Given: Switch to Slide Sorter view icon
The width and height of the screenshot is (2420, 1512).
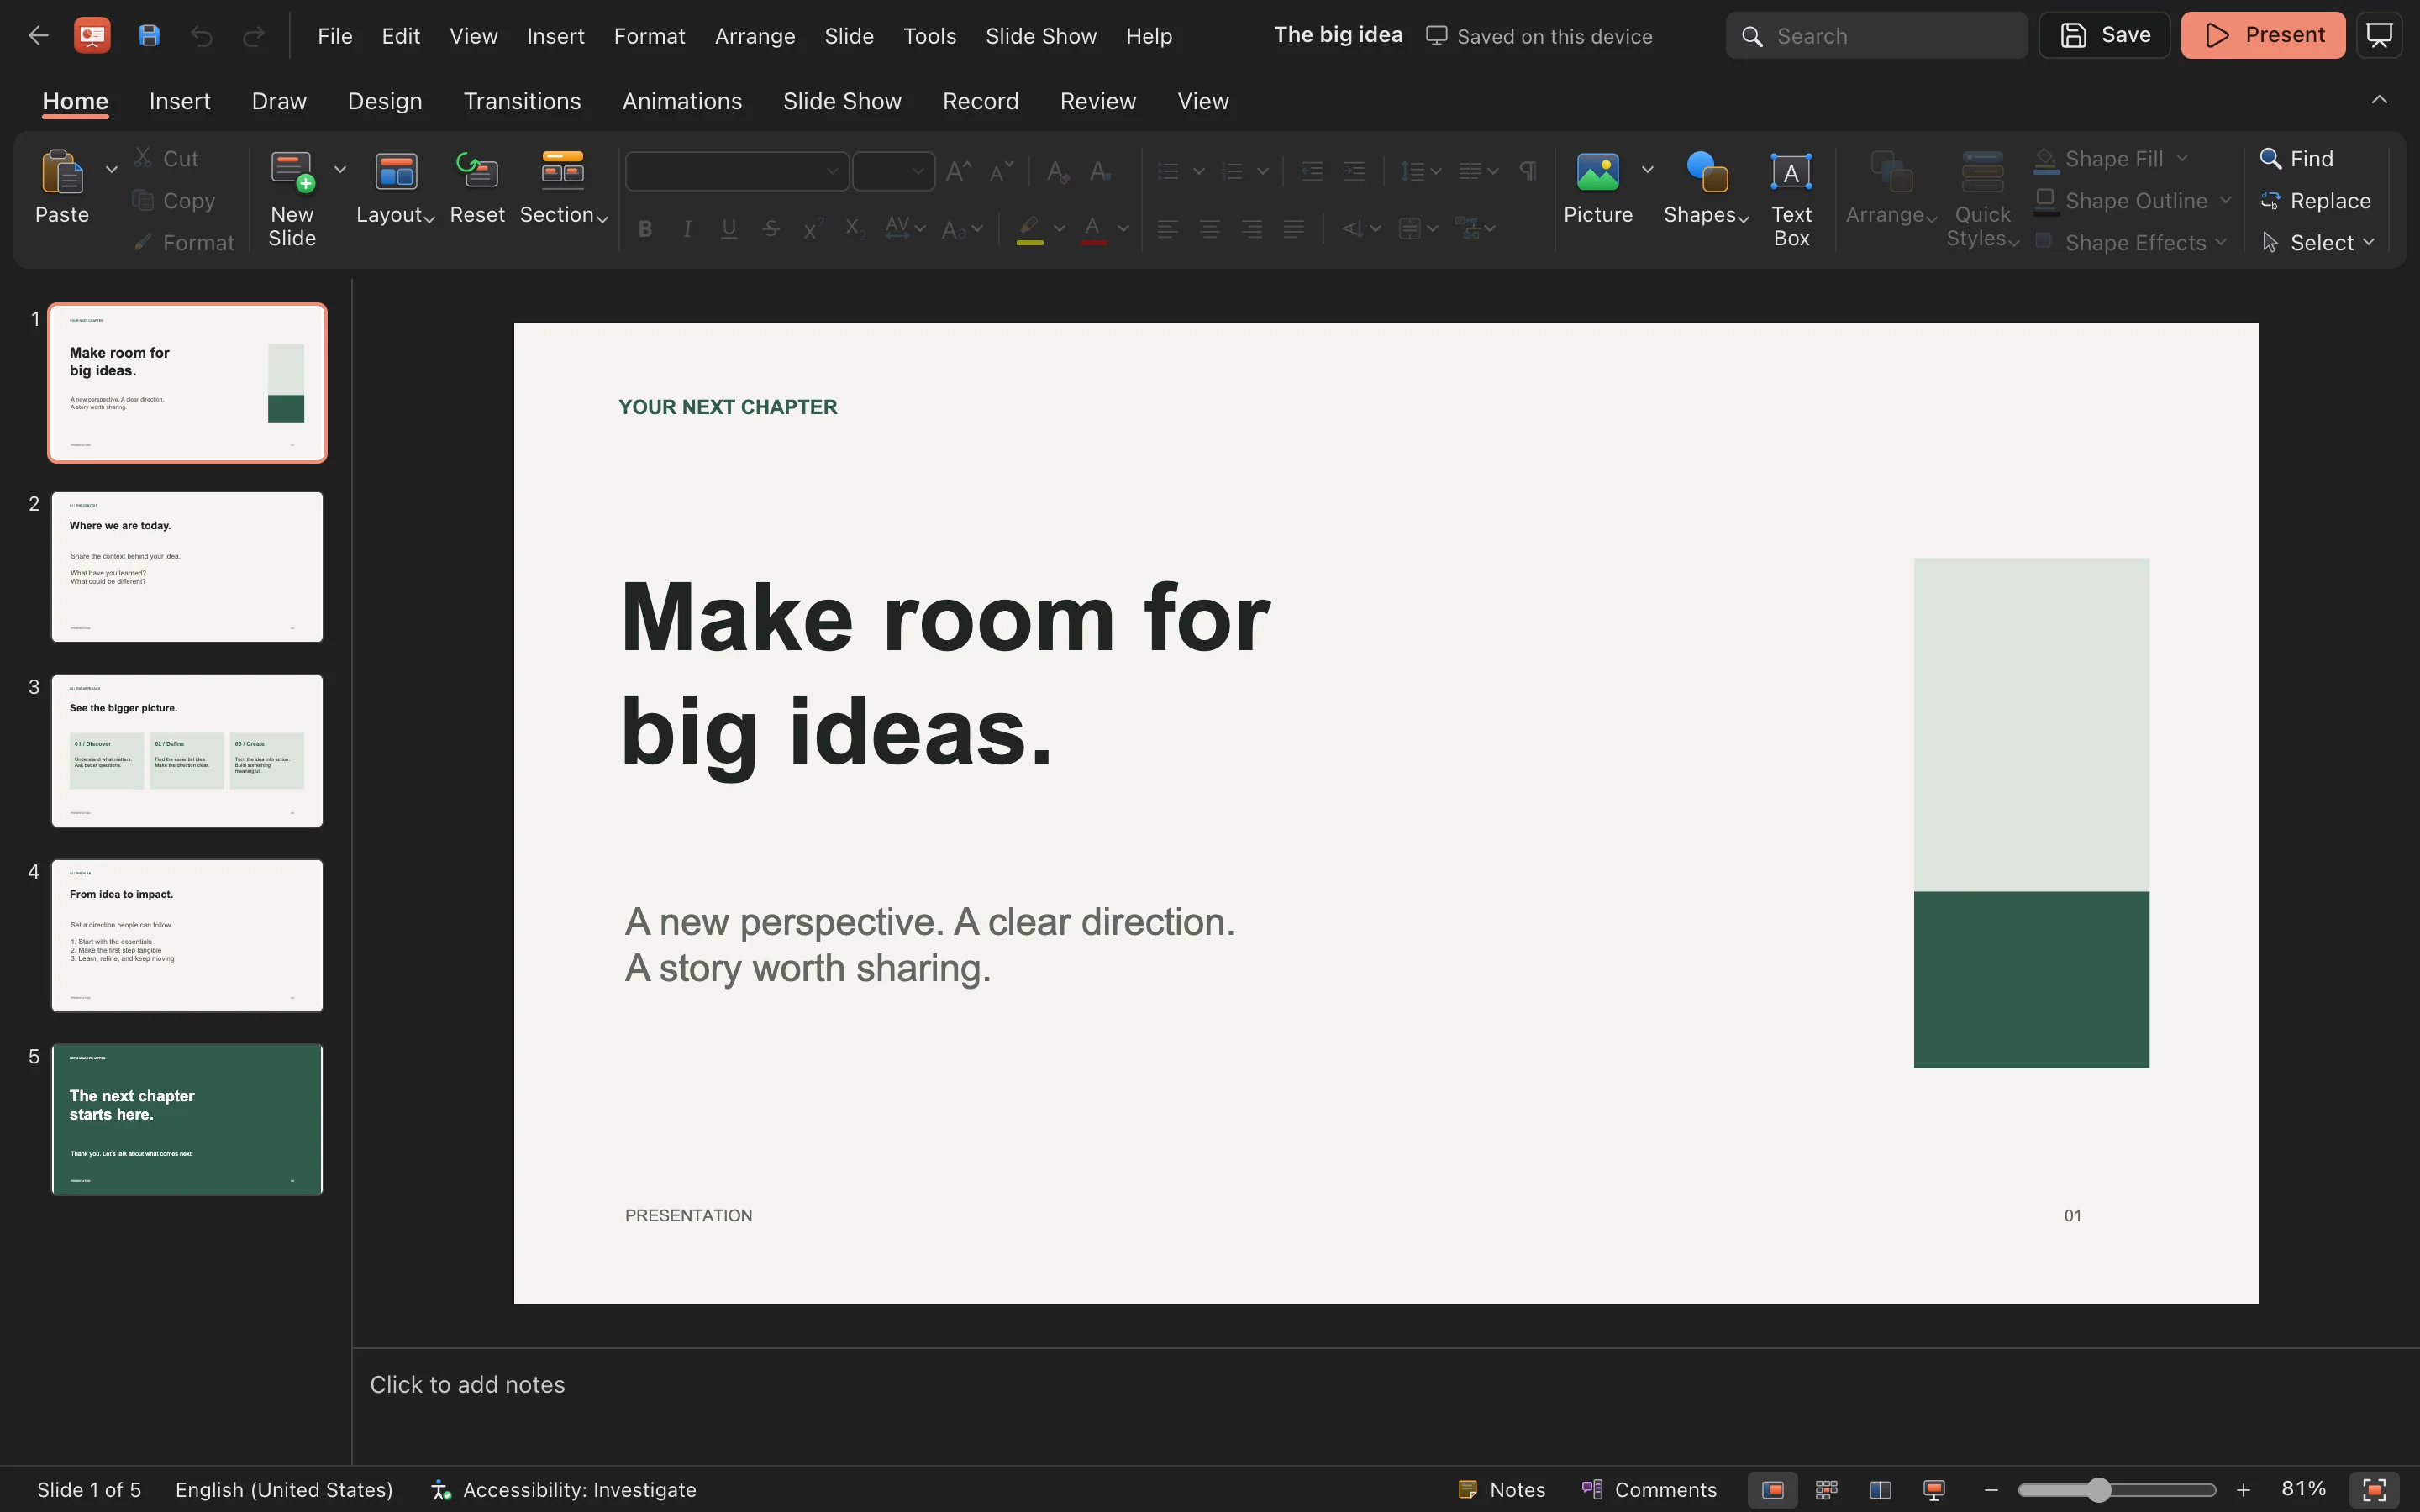Looking at the screenshot, I should pyautogui.click(x=1826, y=1490).
